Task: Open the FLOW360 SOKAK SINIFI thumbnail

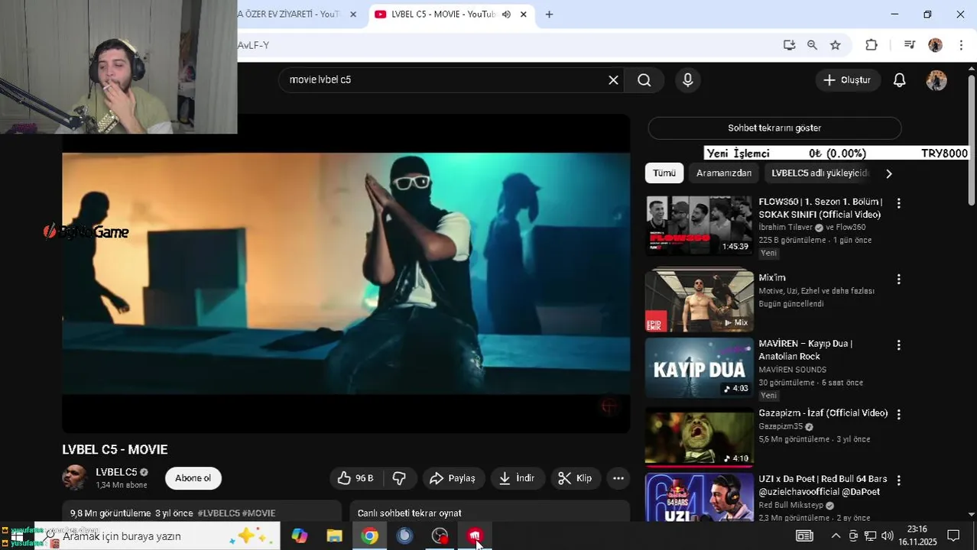Action: pyautogui.click(x=699, y=225)
